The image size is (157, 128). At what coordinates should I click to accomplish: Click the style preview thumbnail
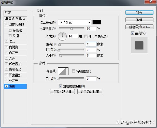(139, 45)
